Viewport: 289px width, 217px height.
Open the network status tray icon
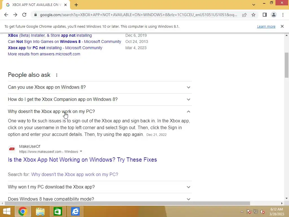tap(256, 212)
